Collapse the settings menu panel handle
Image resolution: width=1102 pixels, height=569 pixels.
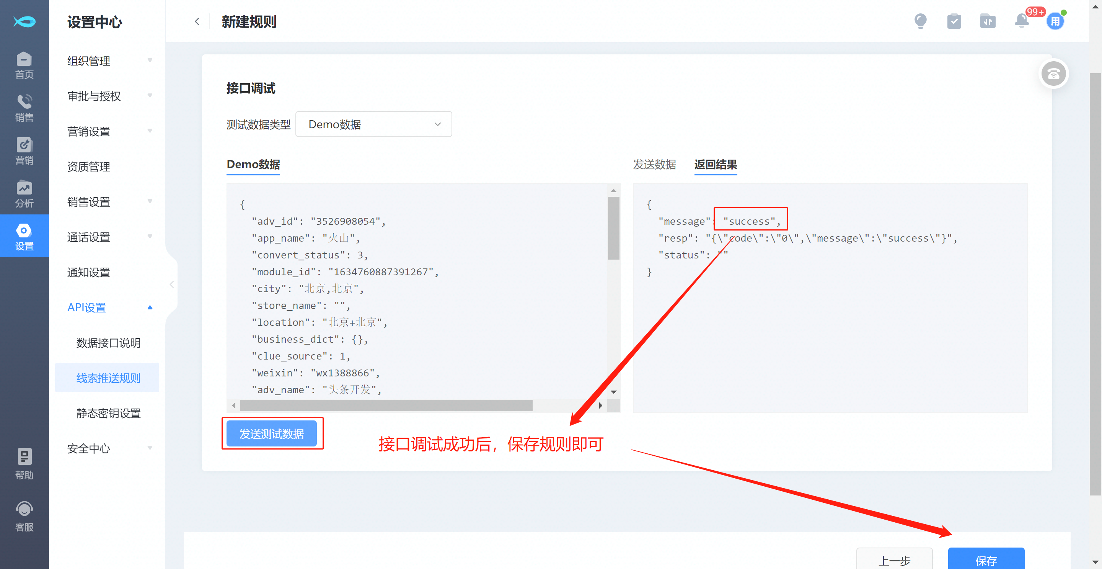point(171,284)
